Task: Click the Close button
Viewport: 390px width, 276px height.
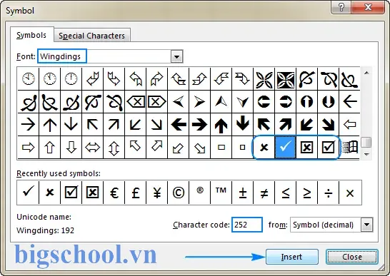Action: click(351, 257)
